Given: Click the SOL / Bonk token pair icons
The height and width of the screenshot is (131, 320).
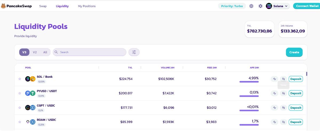Looking at the screenshot, I should [x=30, y=79].
